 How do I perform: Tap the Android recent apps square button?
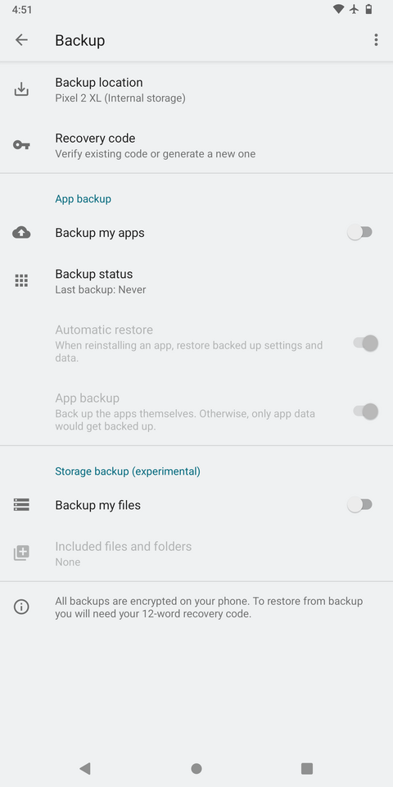coord(307,768)
